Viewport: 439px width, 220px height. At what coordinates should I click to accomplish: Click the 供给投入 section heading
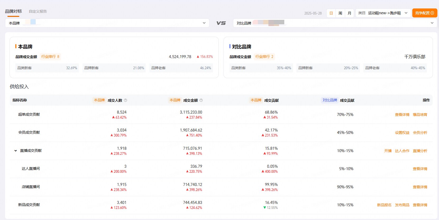[19, 87]
